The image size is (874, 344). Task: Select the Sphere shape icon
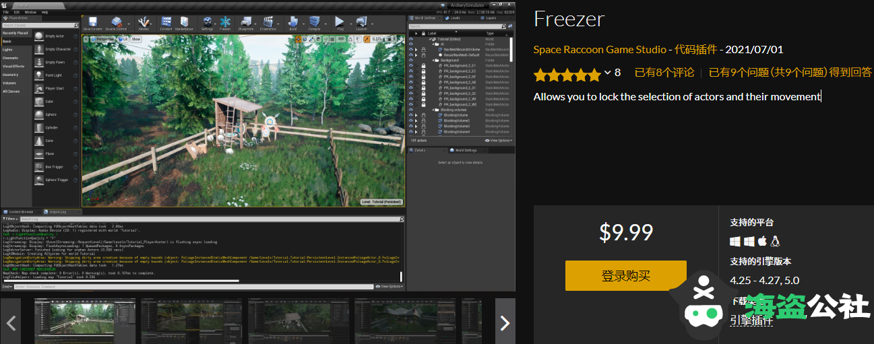click(38, 114)
